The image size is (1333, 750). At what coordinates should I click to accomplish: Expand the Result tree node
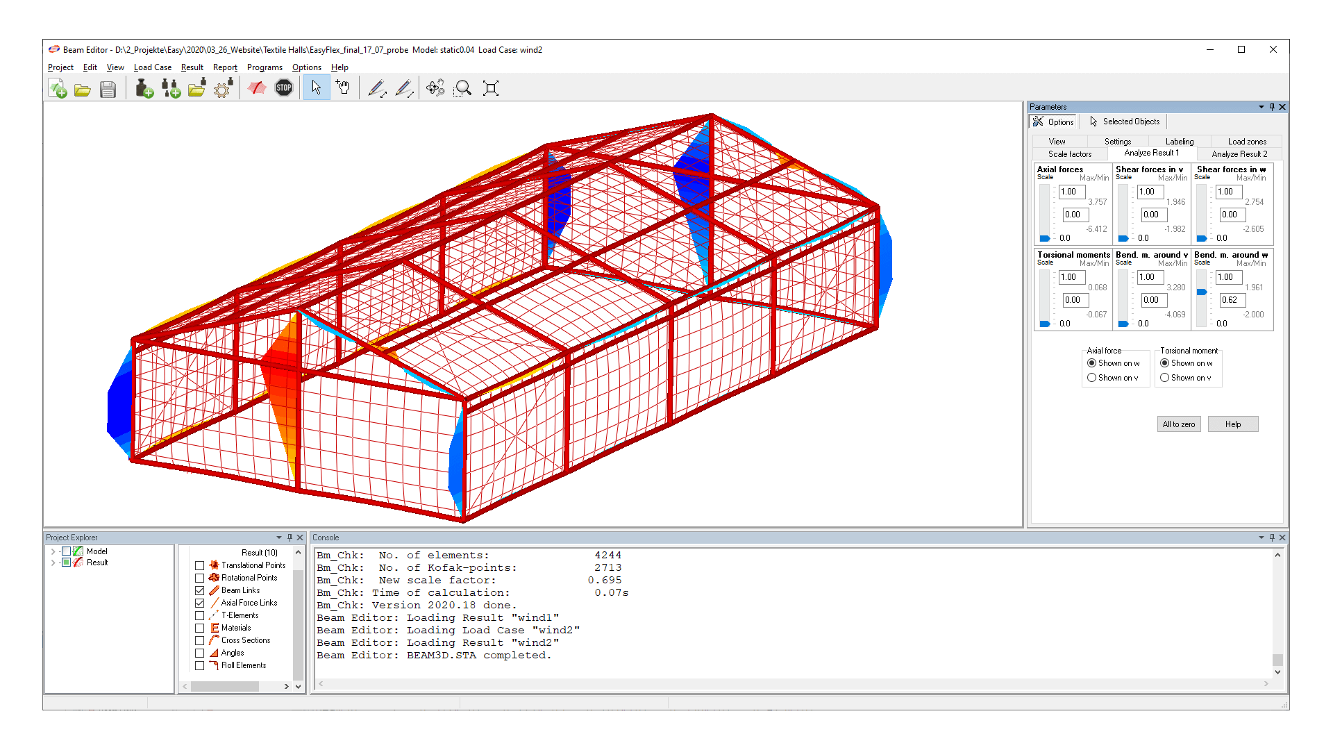pos(53,562)
